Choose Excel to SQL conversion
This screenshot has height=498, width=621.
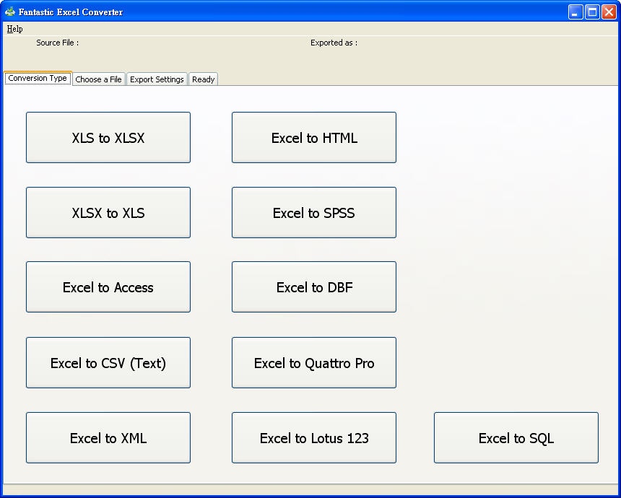[516, 438]
